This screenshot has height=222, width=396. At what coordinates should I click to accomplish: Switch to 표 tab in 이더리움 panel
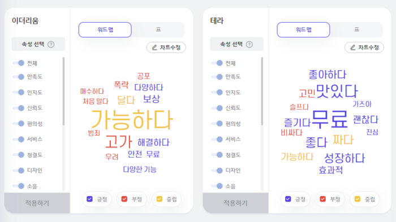158,29
